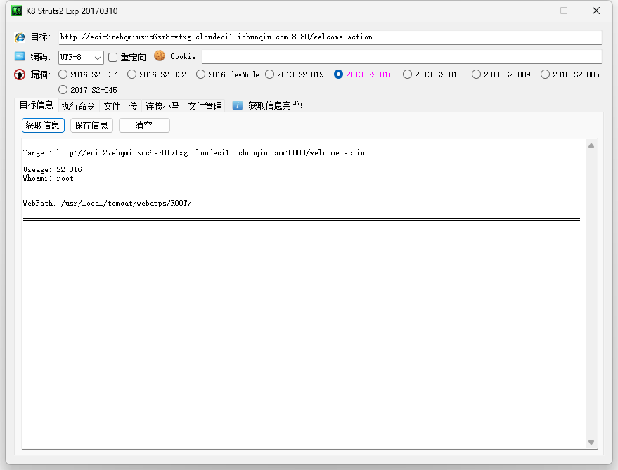
Task: Select the 2017 S2-045 exploit radio
Action: point(63,89)
